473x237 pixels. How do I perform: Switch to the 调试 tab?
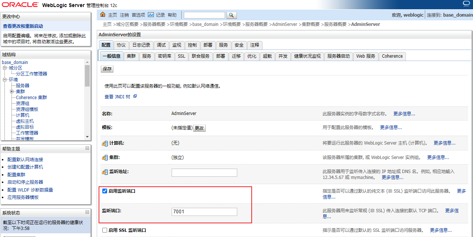pyautogui.click(x=161, y=45)
